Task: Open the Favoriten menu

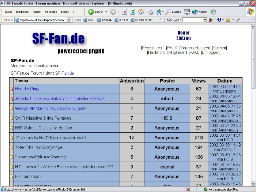Action: point(51,12)
